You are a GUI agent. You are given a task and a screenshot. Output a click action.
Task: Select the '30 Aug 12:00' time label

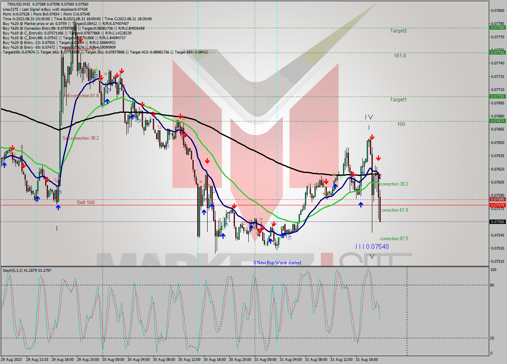tap(189, 360)
